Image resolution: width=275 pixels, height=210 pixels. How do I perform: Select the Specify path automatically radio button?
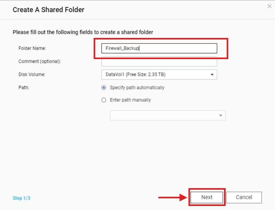(104, 88)
